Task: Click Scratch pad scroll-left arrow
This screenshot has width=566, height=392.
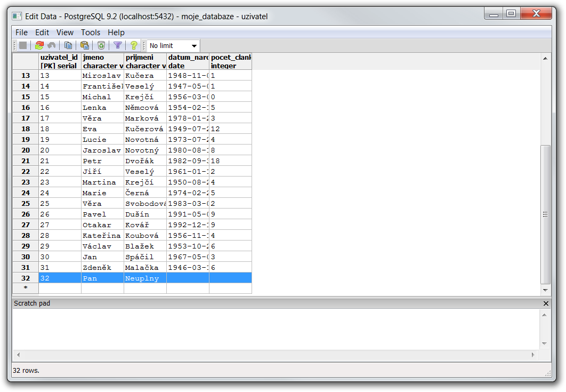Action: pos(19,355)
